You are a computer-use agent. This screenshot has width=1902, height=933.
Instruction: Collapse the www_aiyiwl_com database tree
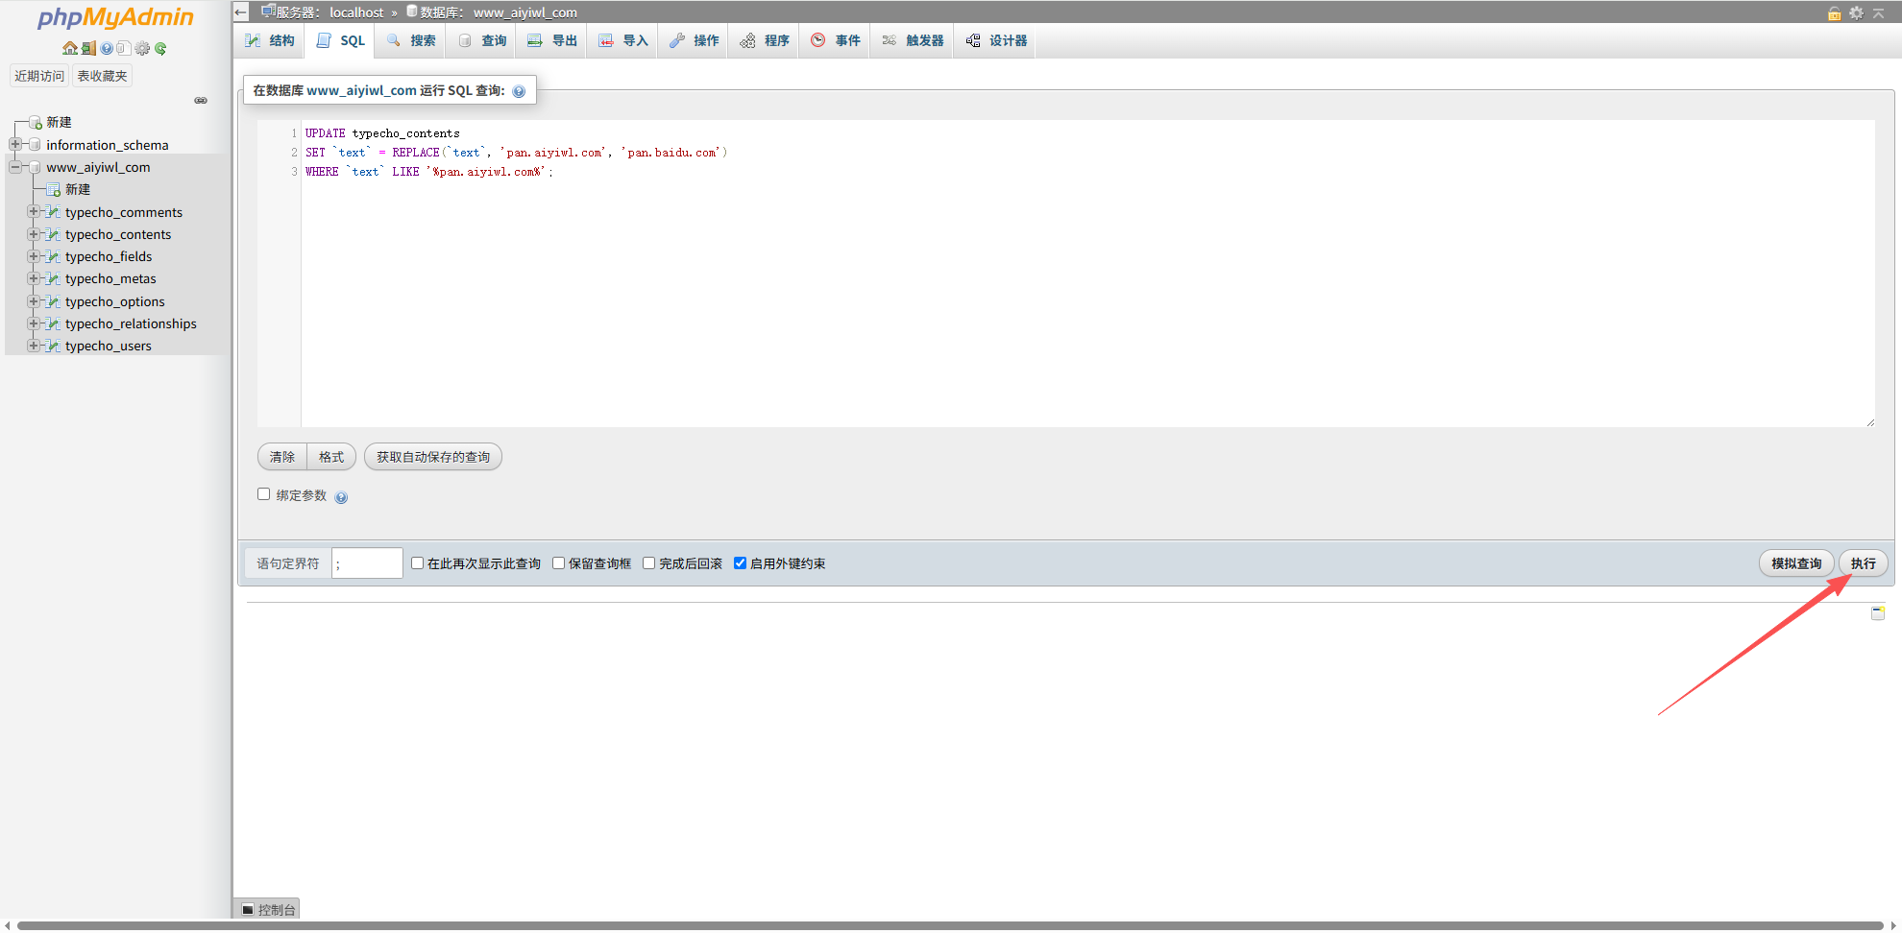(15, 167)
